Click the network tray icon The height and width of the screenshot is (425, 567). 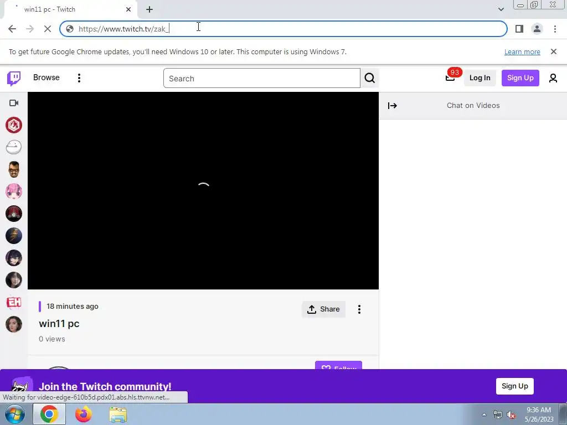pyautogui.click(x=498, y=414)
